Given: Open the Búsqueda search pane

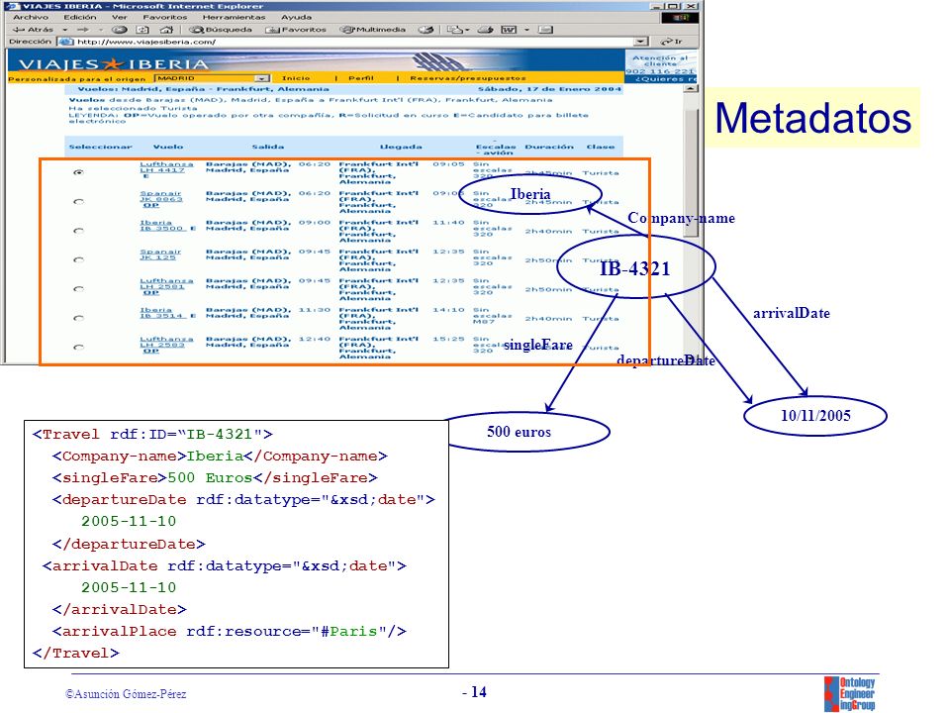Looking at the screenshot, I should pyautogui.click(x=221, y=29).
